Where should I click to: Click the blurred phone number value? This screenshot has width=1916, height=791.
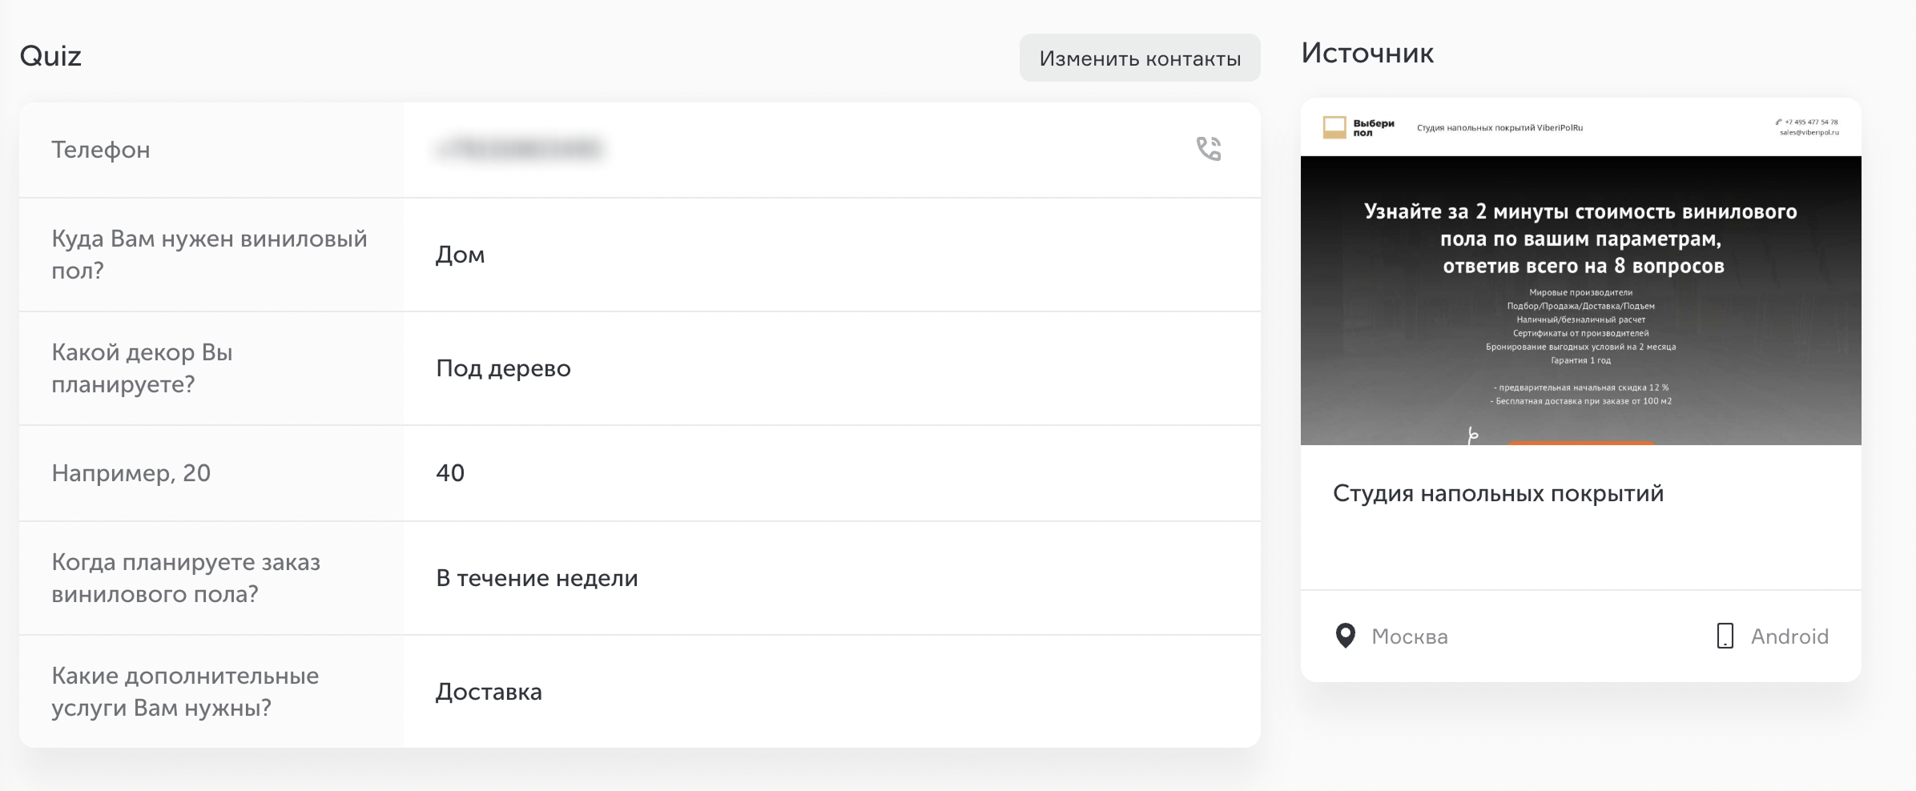(x=520, y=149)
